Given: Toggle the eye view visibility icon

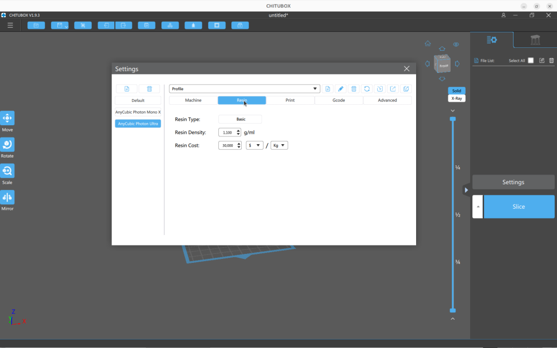Looking at the screenshot, I should point(456,45).
